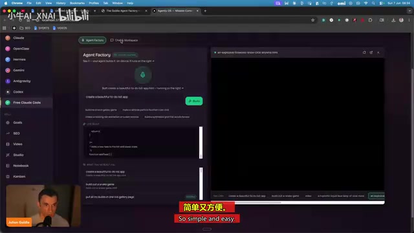Viewport: 414px width, 233px height.
Task: Open macOS Spotlight search icon
Action: tap(373, 3)
